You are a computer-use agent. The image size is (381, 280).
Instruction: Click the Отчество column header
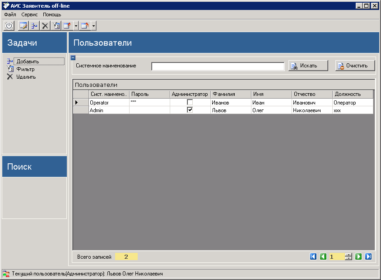tap(312, 94)
